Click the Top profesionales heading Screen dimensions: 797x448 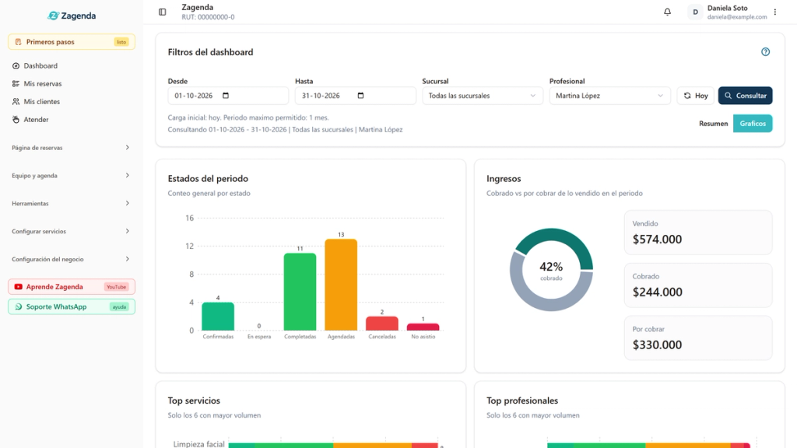coord(522,401)
